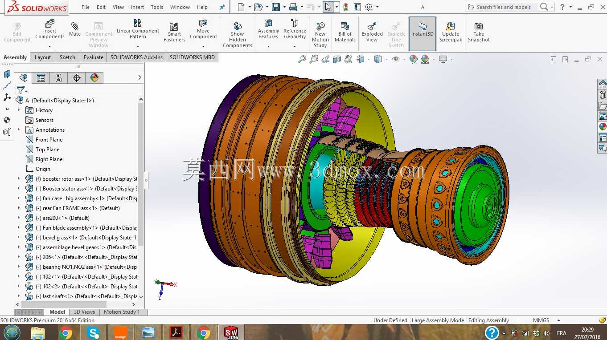Viewport: 607px width, 340px height.
Task: Open the Help question mark dropdown
Action: pos(570,7)
